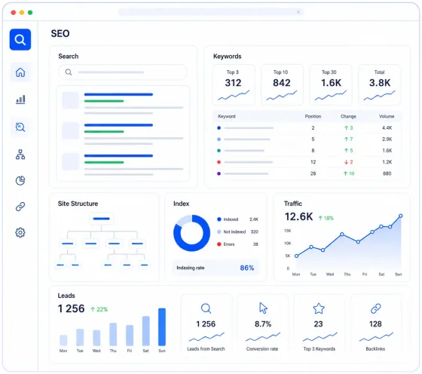Select the keyword row with volume 2.9K
Viewport: 422px width, 374px height.
307,139
